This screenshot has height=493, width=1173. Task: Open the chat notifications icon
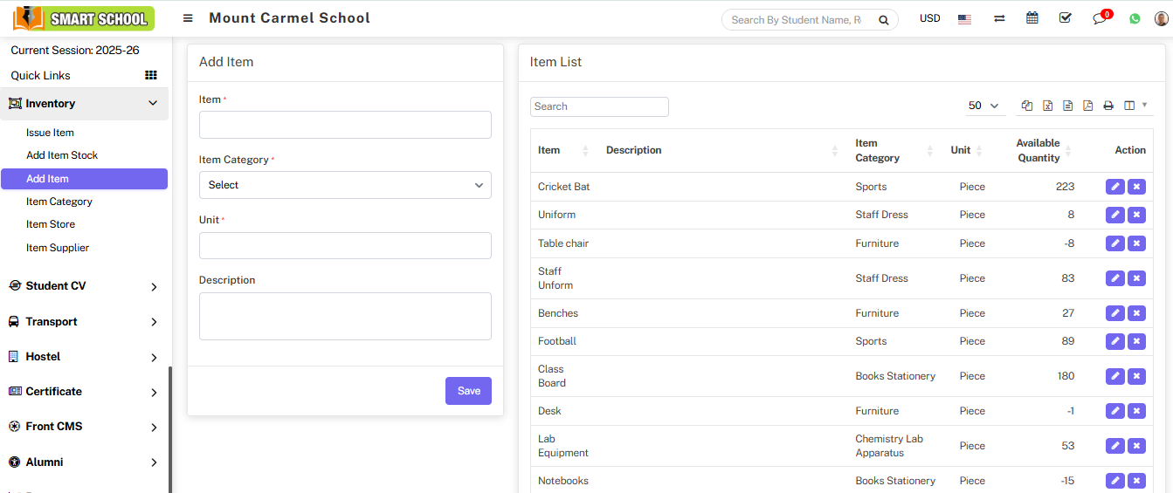point(1100,18)
